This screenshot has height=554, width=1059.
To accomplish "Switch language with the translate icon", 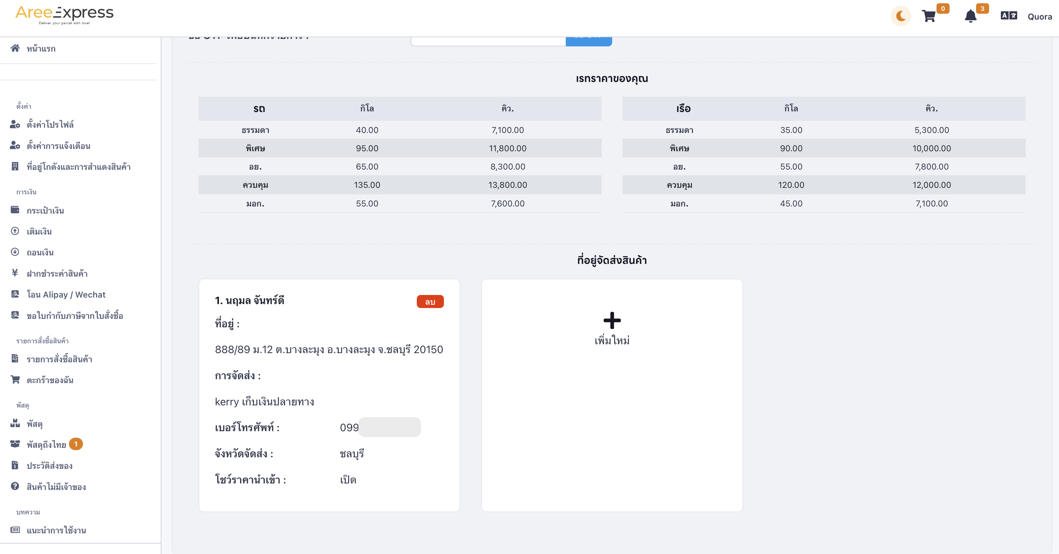I will pyautogui.click(x=1009, y=16).
